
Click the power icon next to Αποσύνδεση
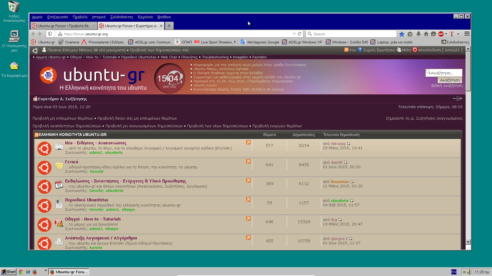(415, 50)
